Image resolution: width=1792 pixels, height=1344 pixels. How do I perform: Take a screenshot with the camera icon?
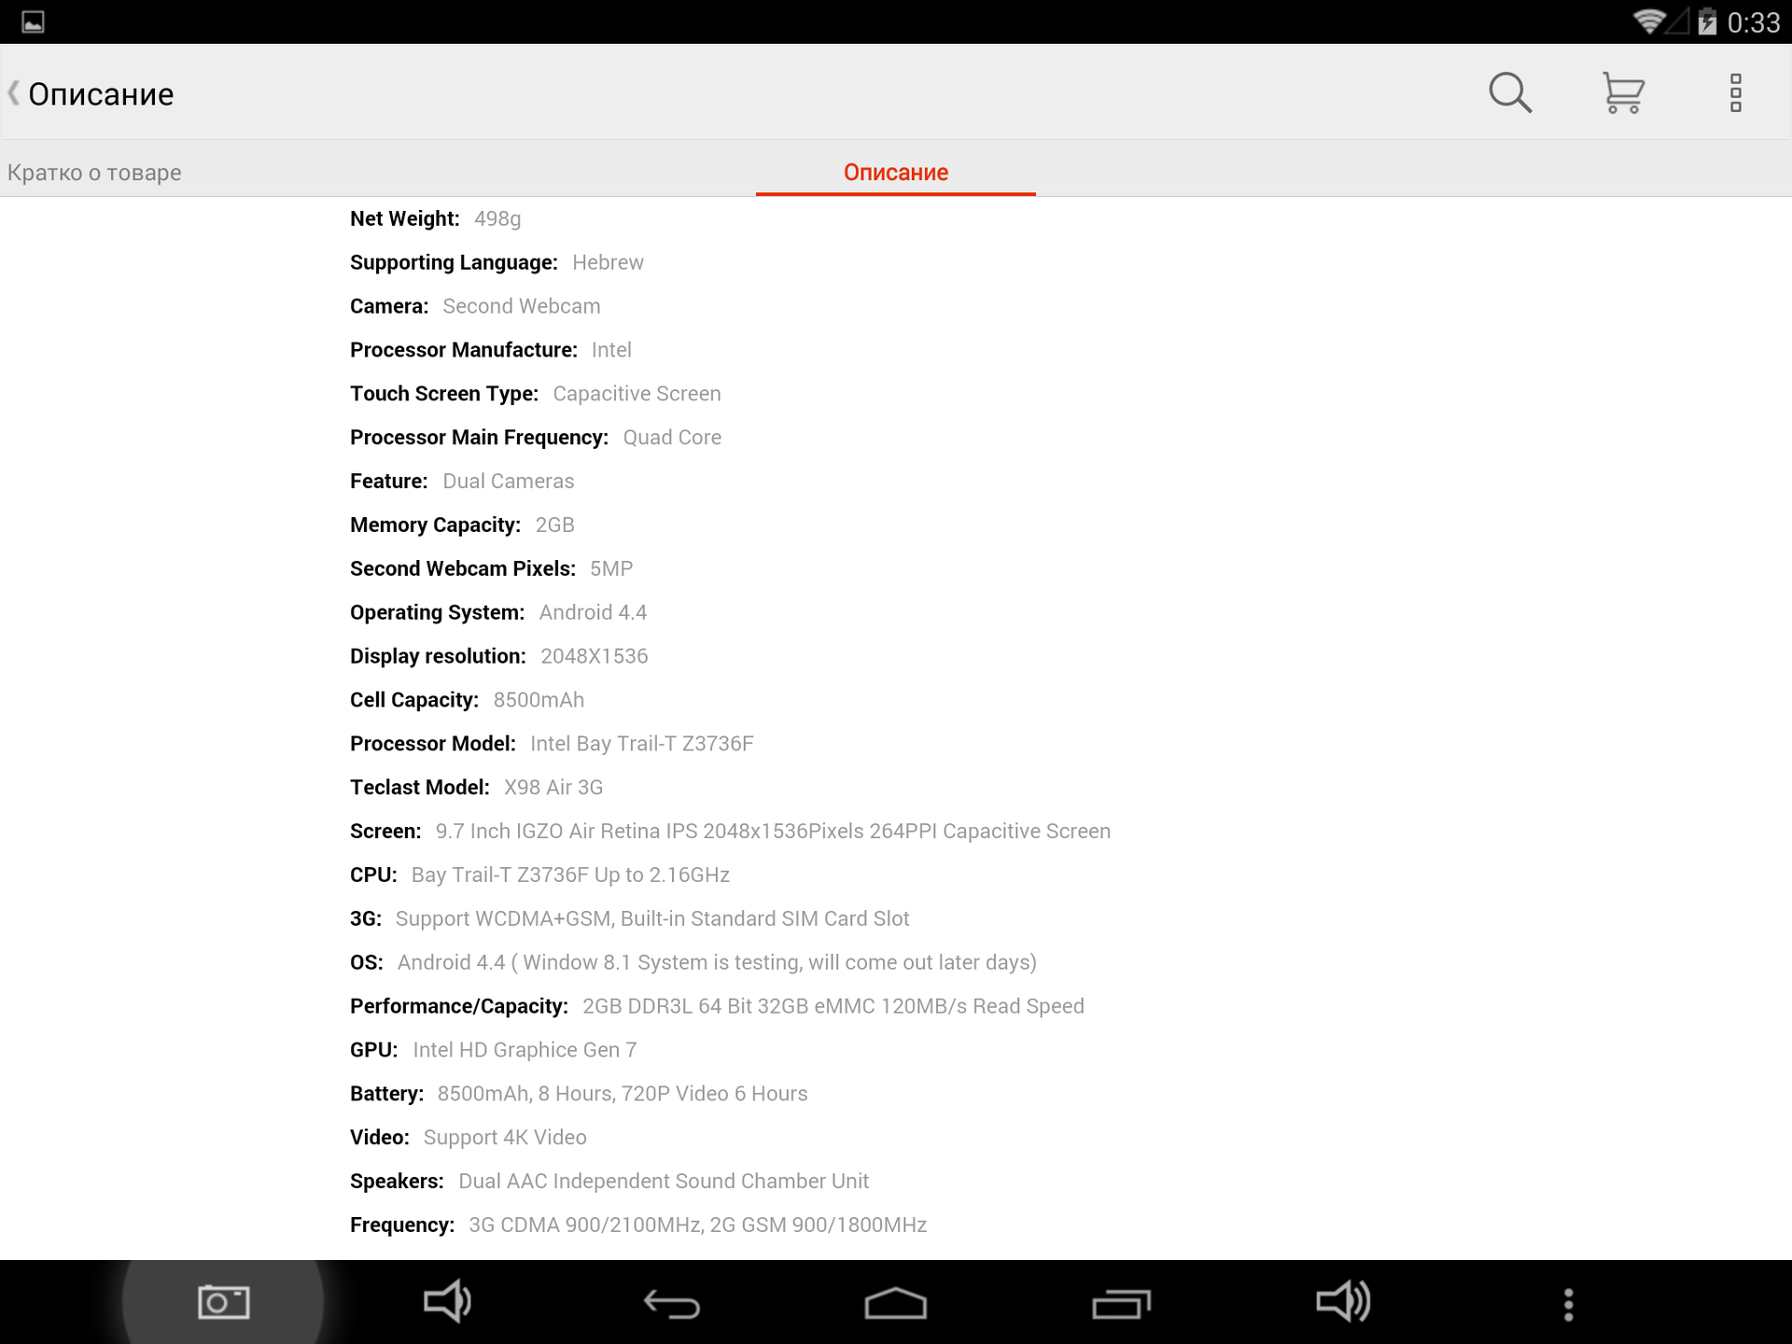coord(223,1302)
